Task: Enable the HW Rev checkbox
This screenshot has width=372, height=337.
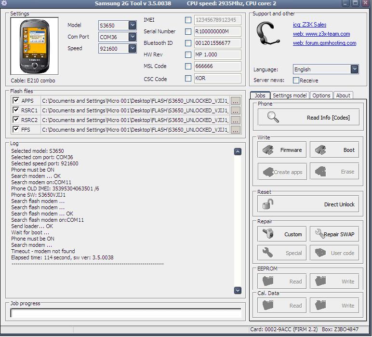Action: (188, 55)
